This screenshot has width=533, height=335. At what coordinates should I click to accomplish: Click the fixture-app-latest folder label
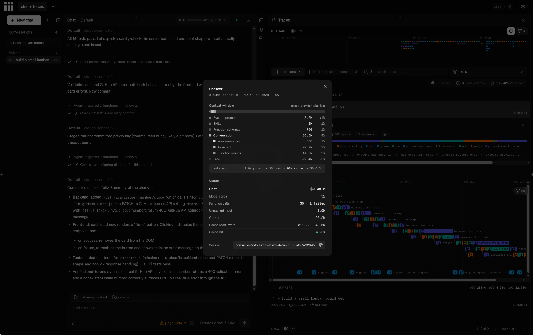coord(91,297)
